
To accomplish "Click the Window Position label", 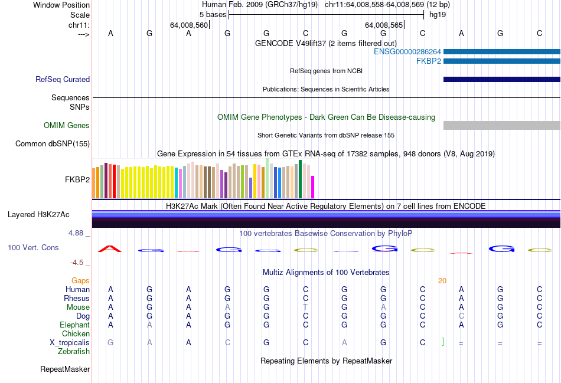I will tap(61, 5).
